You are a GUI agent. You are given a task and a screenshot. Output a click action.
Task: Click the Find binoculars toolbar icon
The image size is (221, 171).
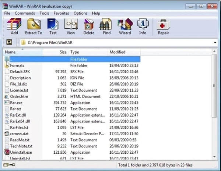point(106,24)
